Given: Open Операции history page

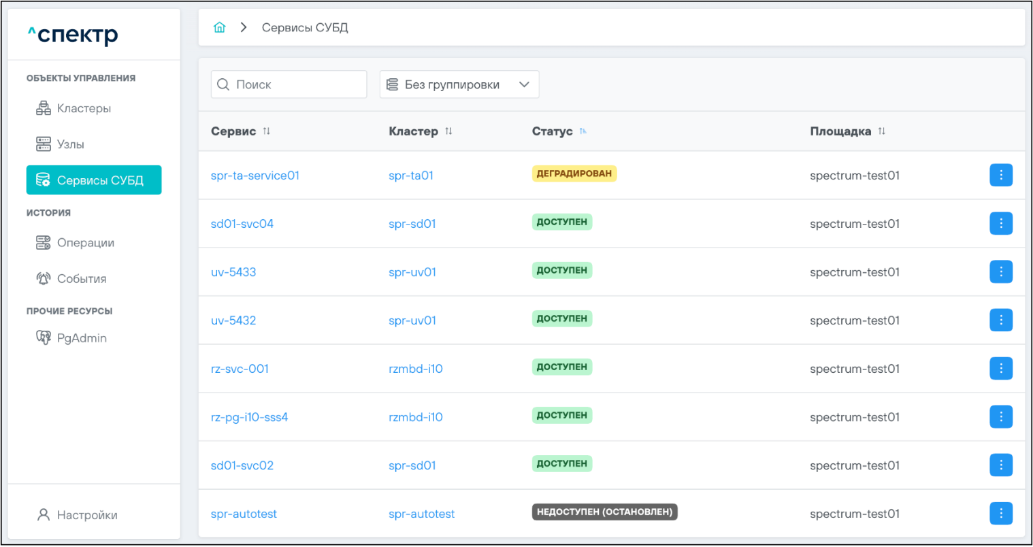Looking at the screenshot, I should 85,243.
